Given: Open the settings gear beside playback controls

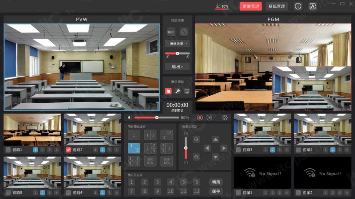Looking at the screenshot, I should (225, 118).
